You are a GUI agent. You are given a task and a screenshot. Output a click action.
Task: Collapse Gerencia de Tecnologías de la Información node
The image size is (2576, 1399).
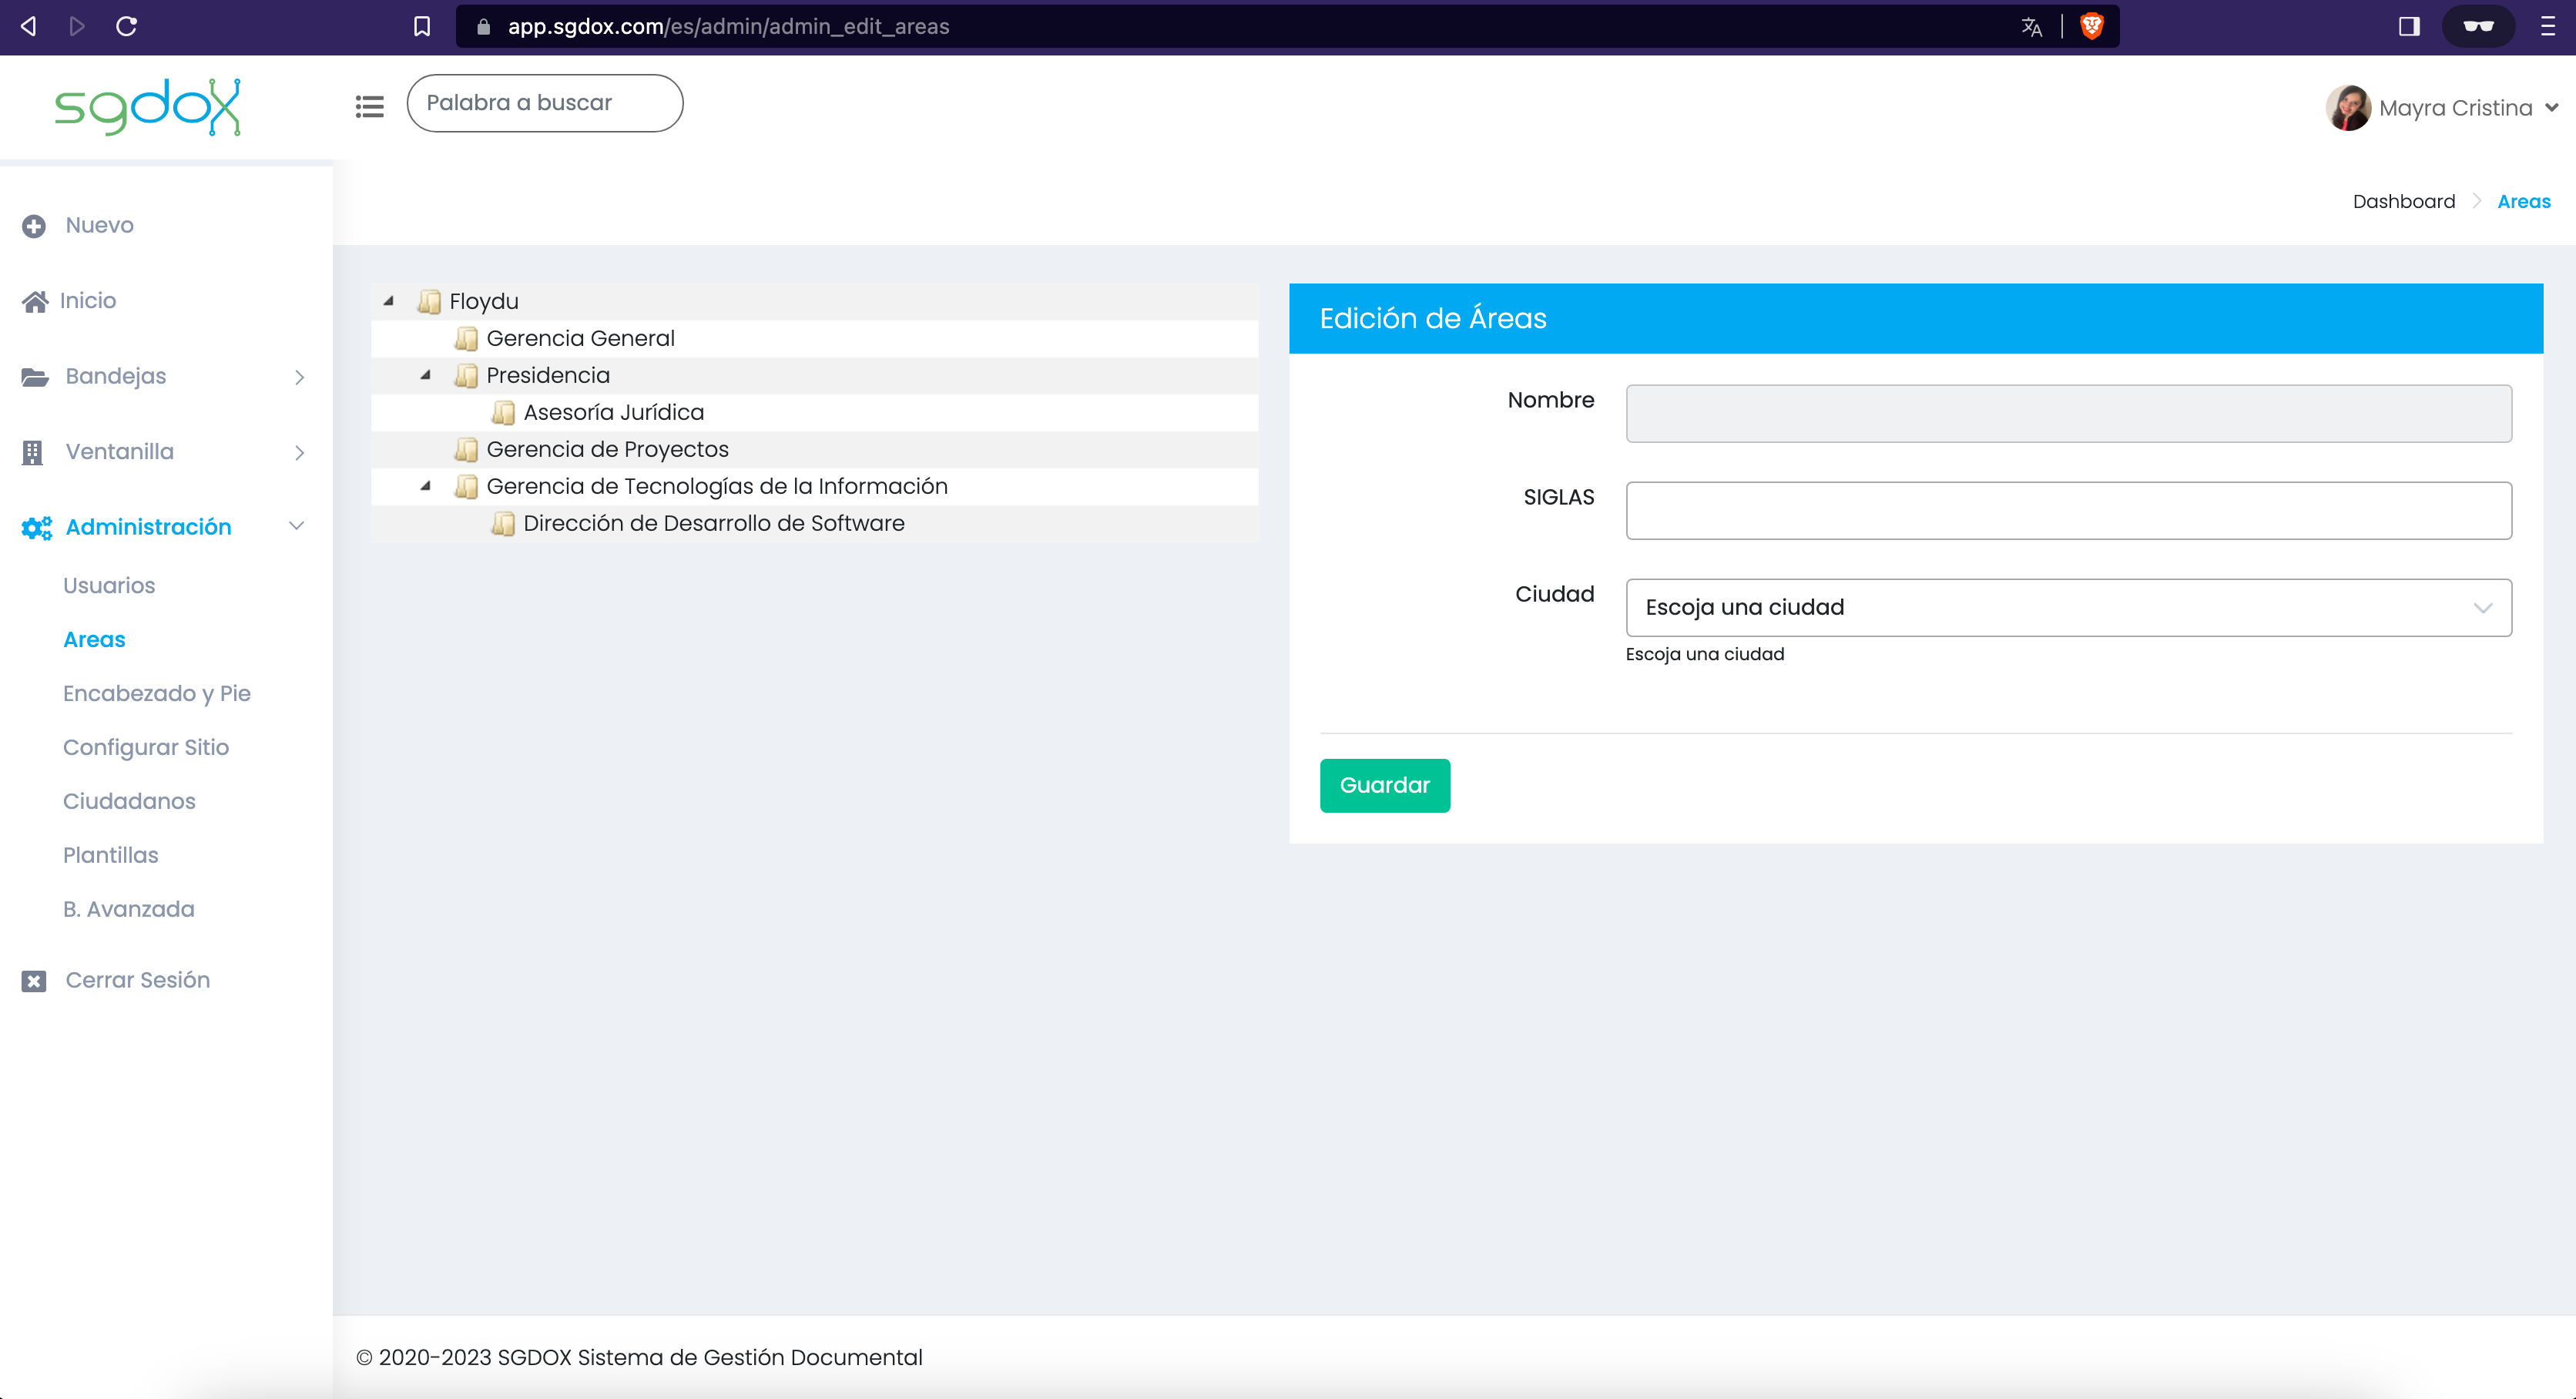point(425,486)
